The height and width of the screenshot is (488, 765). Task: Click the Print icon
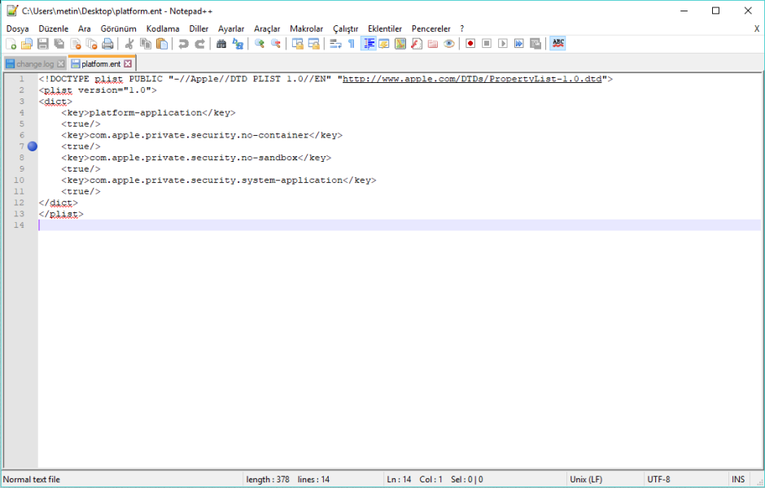tap(108, 44)
